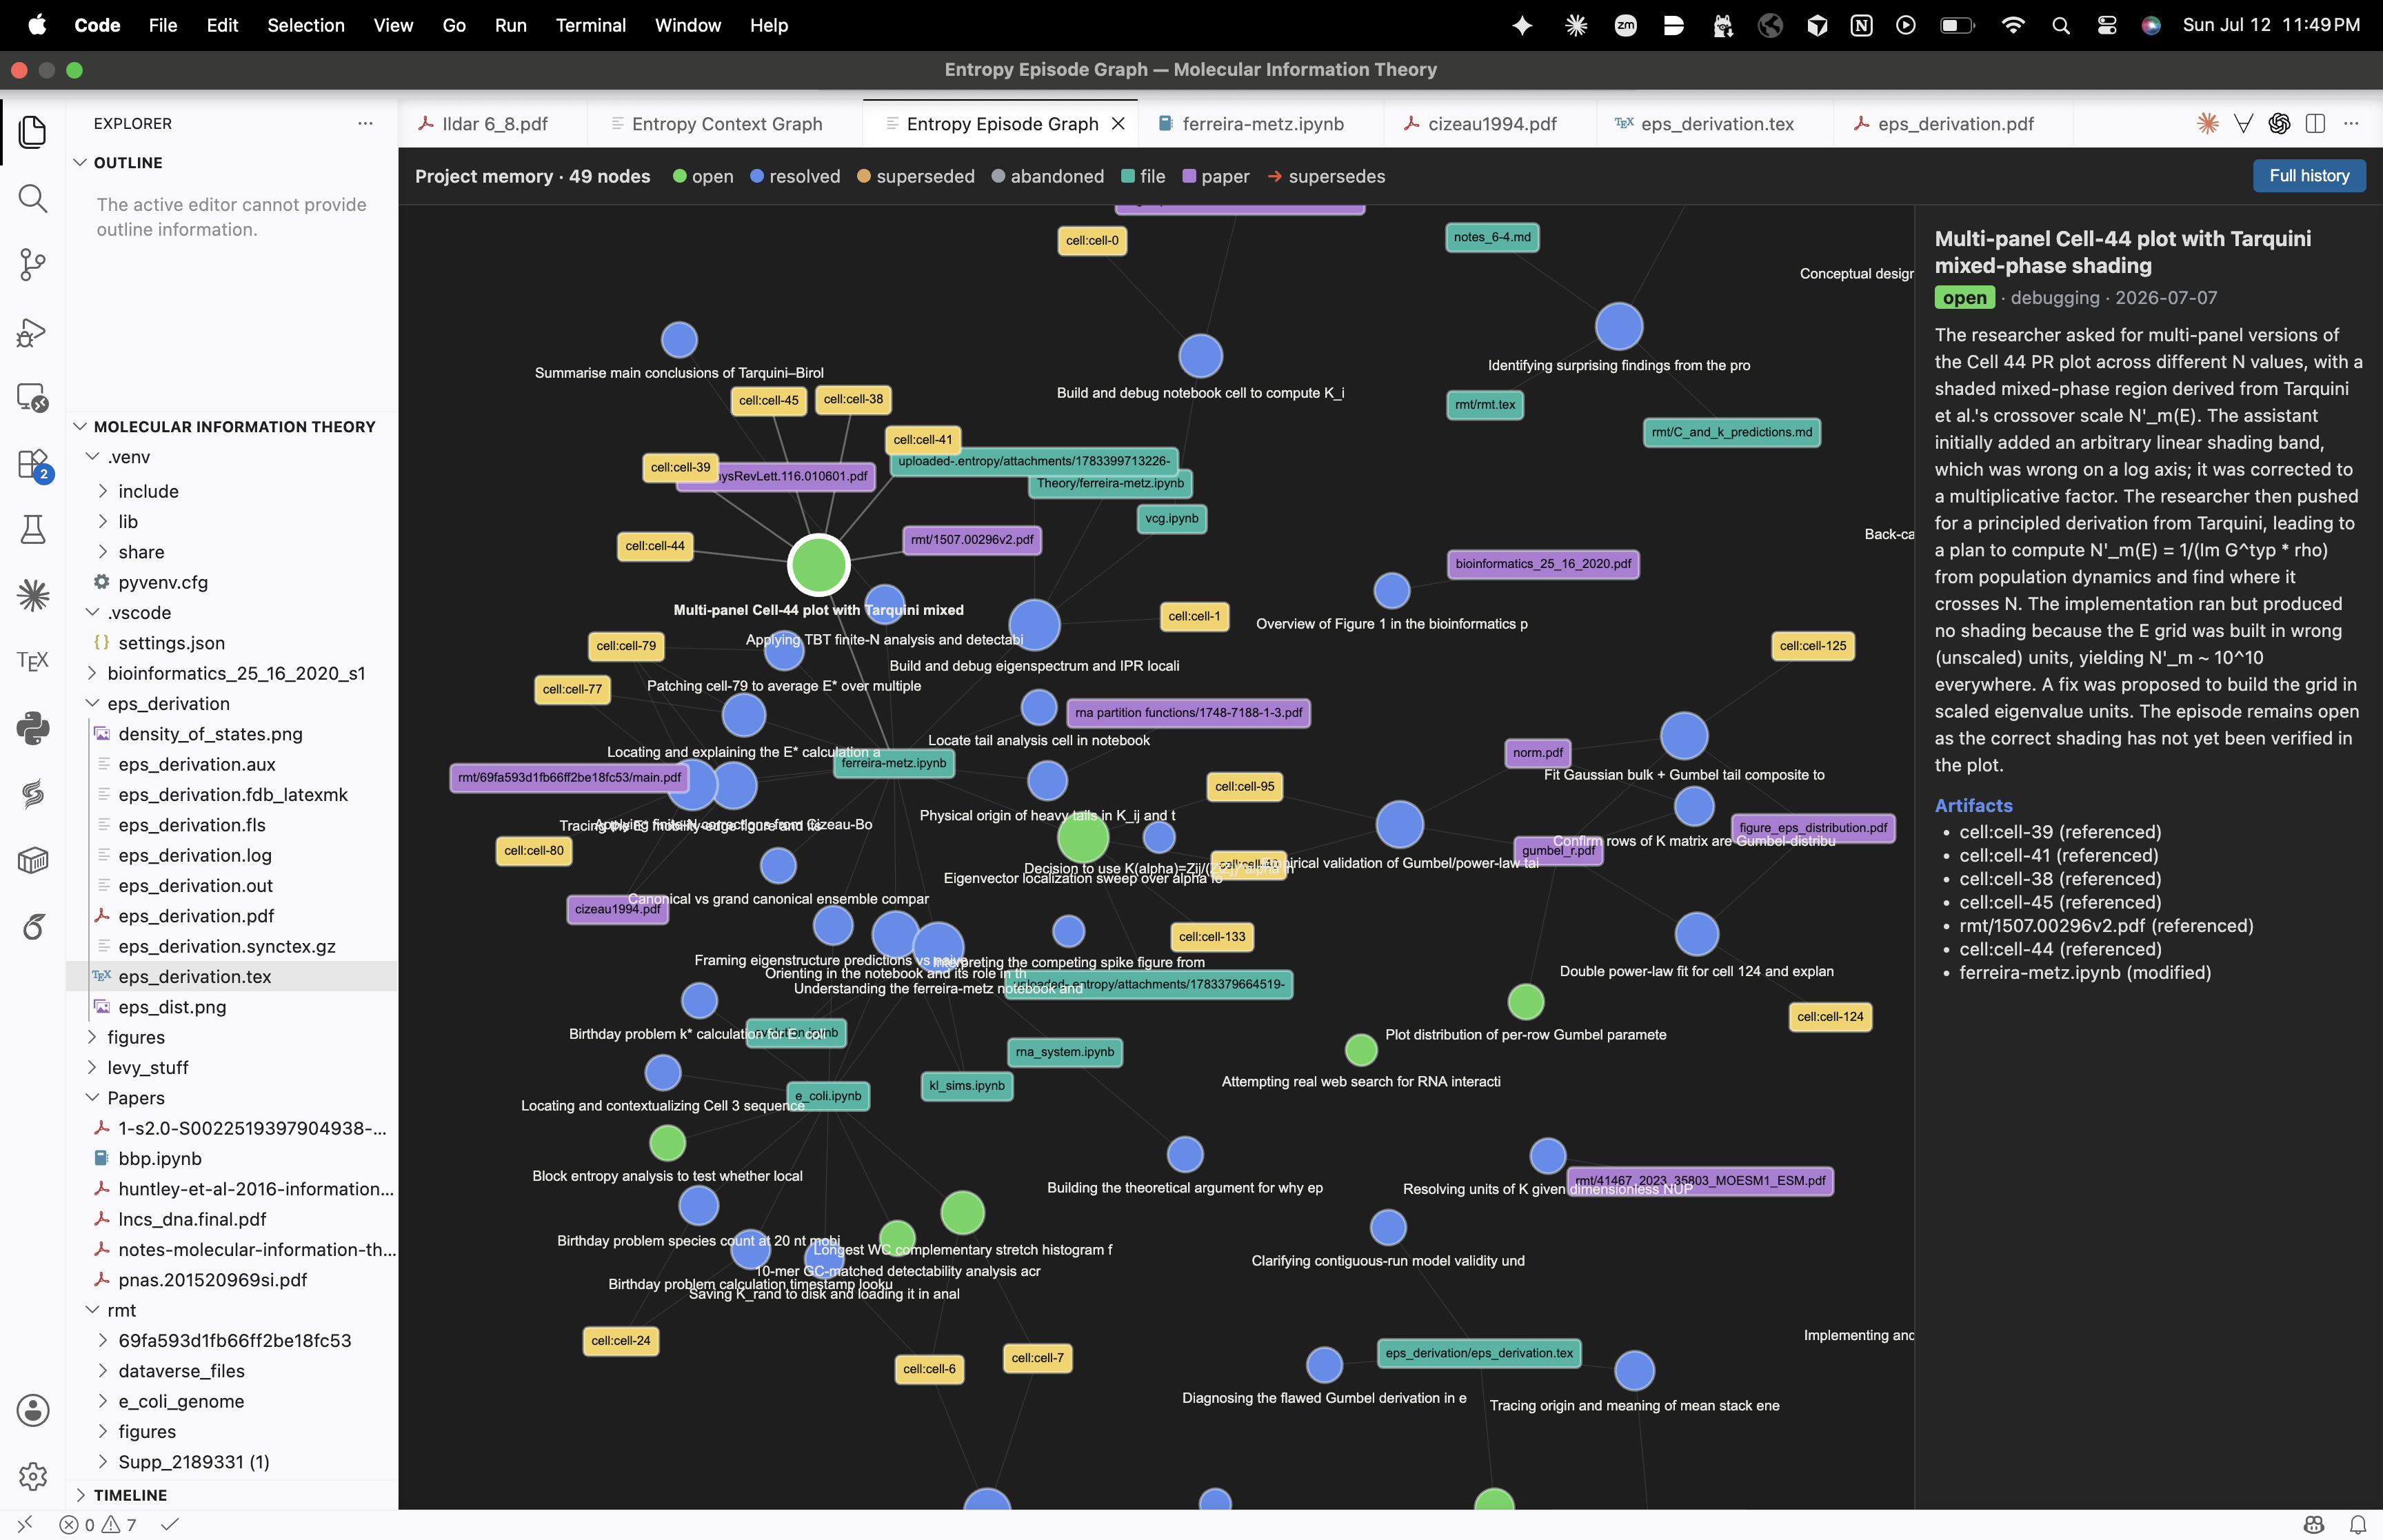Viewport: 2383px width, 1540px height.
Task: Open the TeX view in activity bar
Action: pos(33,661)
